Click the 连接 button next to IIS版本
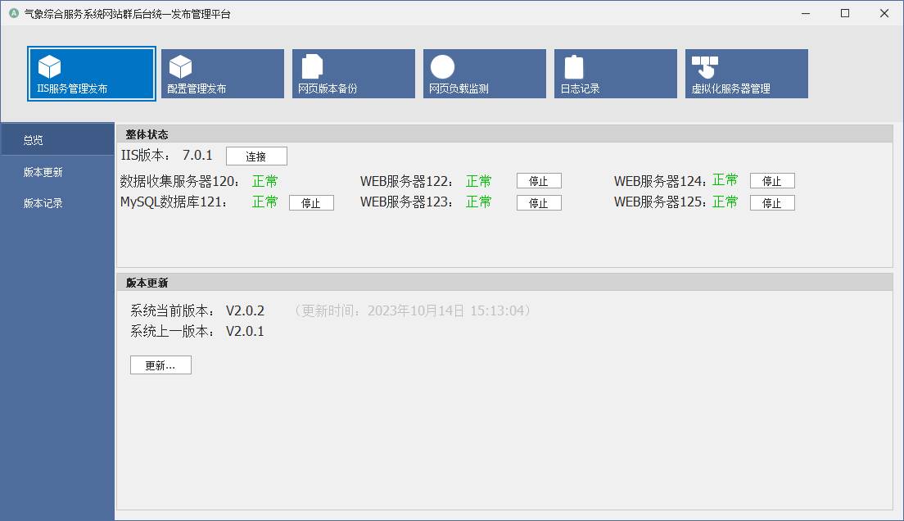 pyautogui.click(x=256, y=156)
